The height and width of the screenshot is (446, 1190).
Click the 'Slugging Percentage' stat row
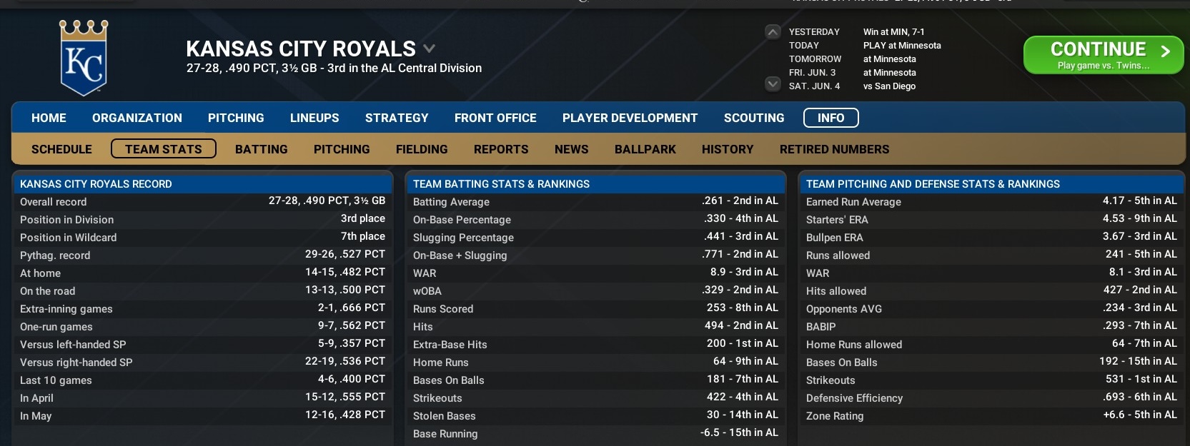pyautogui.click(x=595, y=237)
